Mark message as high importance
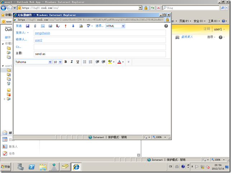Screen dimensions: 231x173 coord(66,26)
